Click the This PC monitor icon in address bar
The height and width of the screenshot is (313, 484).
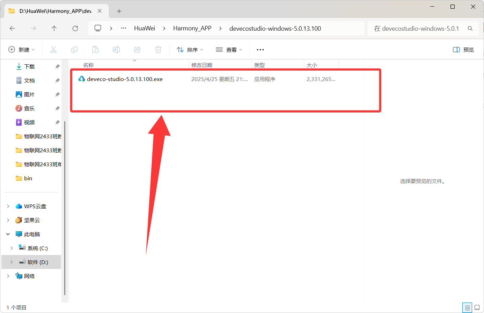pyautogui.click(x=98, y=28)
